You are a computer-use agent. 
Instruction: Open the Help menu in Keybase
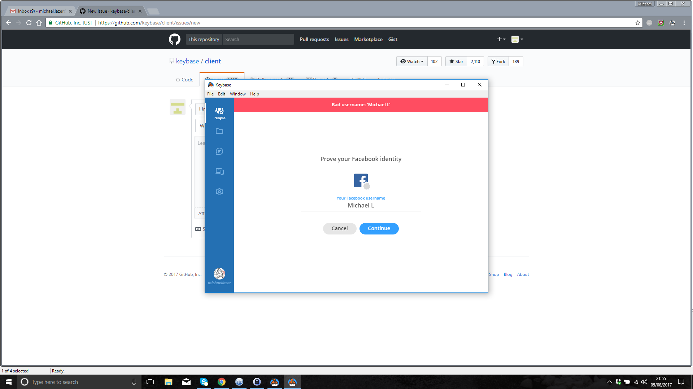[x=254, y=94]
